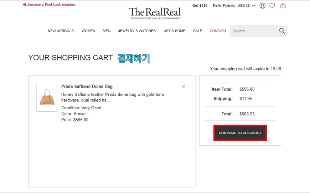Screen dimensions: 310x193
Task: Click become a First Look member link
Action: (52, 5)
